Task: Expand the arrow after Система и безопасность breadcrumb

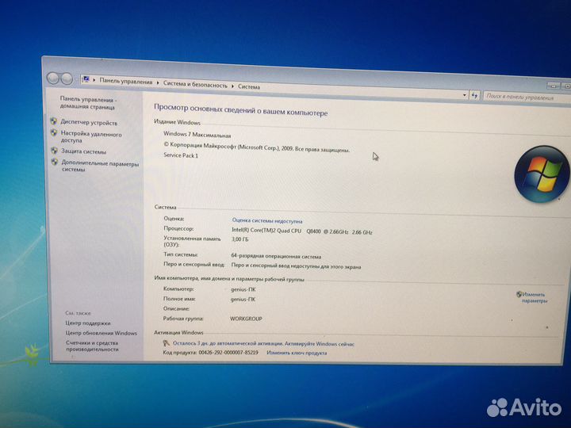Action: click(x=232, y=86)
